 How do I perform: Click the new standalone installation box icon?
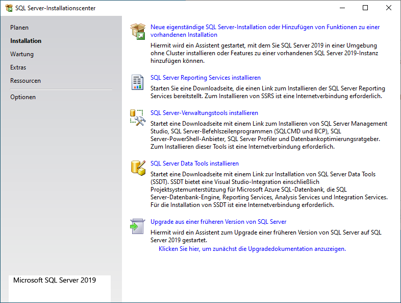(x=138, y=32)
